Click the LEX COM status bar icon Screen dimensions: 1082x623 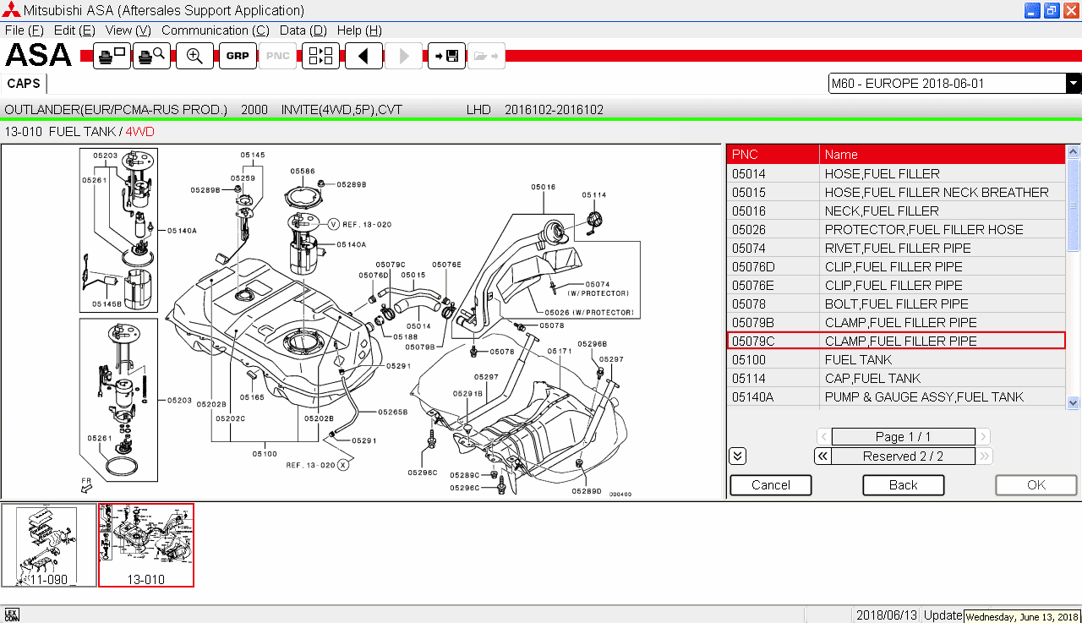[x=12, y=615]
